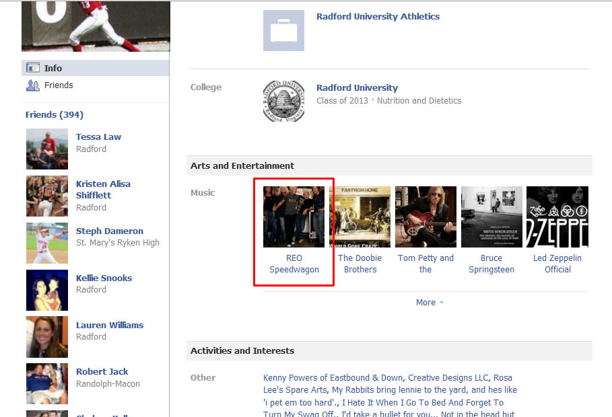
Task: Click the Radford University Athletics link
Action: (x=378, y=17)
